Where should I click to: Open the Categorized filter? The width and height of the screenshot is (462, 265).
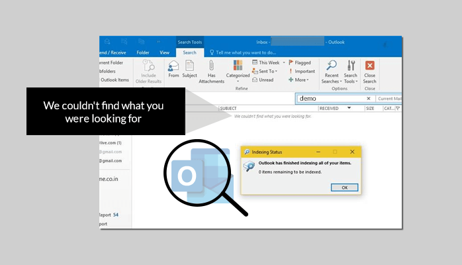click(x=238, y=72)
